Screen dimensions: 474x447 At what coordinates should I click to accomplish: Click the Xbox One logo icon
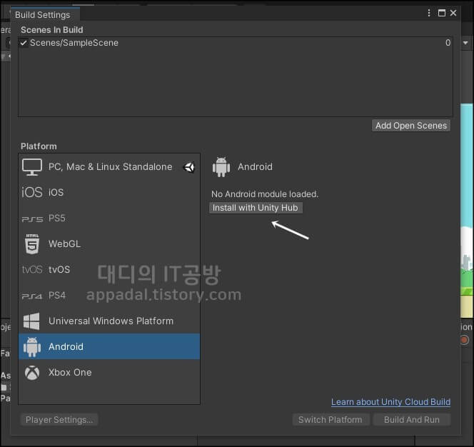tap(32, 373)
